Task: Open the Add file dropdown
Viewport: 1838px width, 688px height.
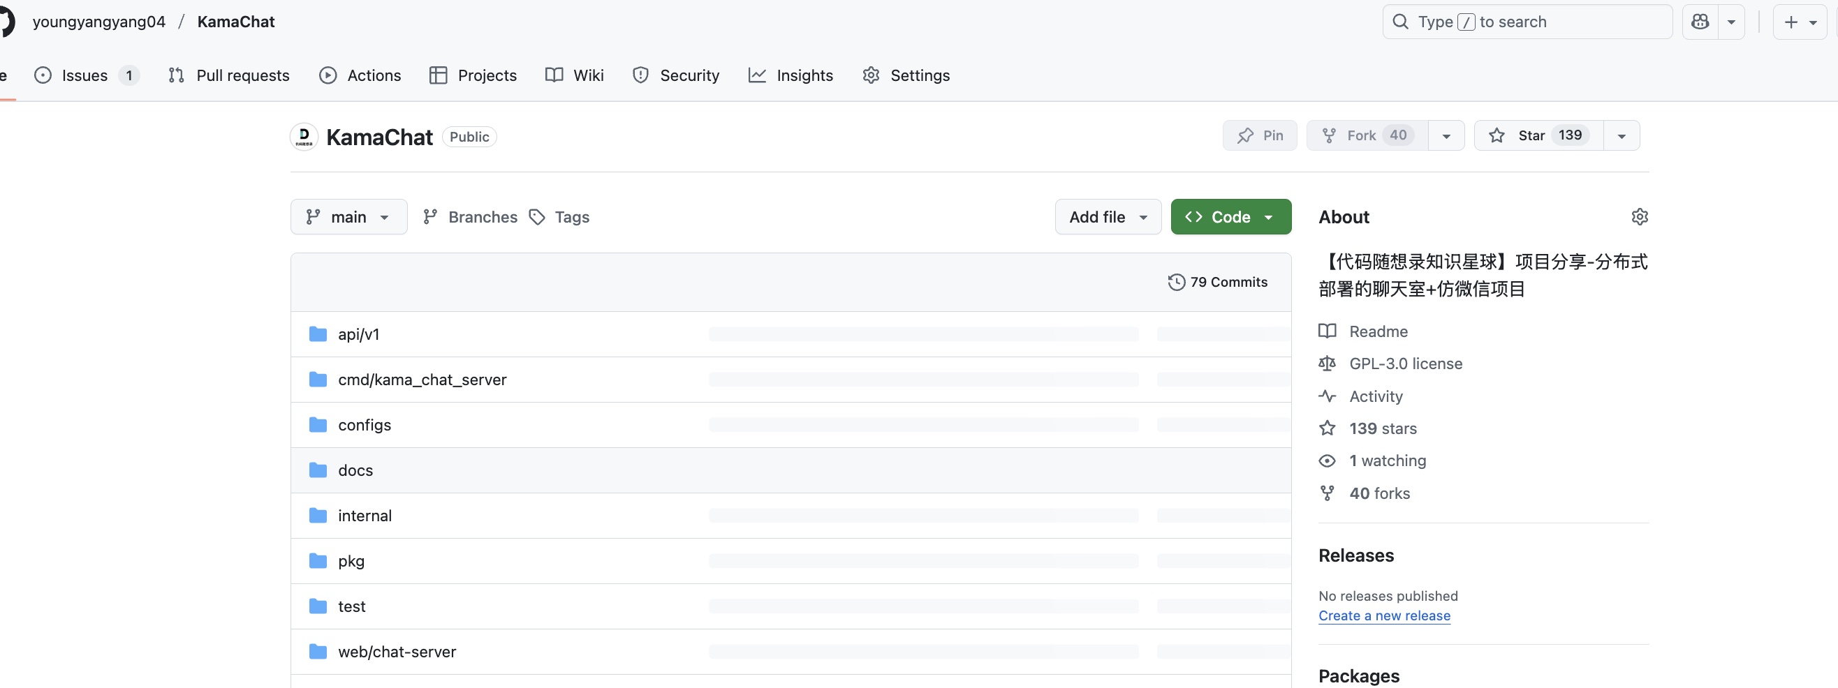Action: click(x=1108, y=217)
